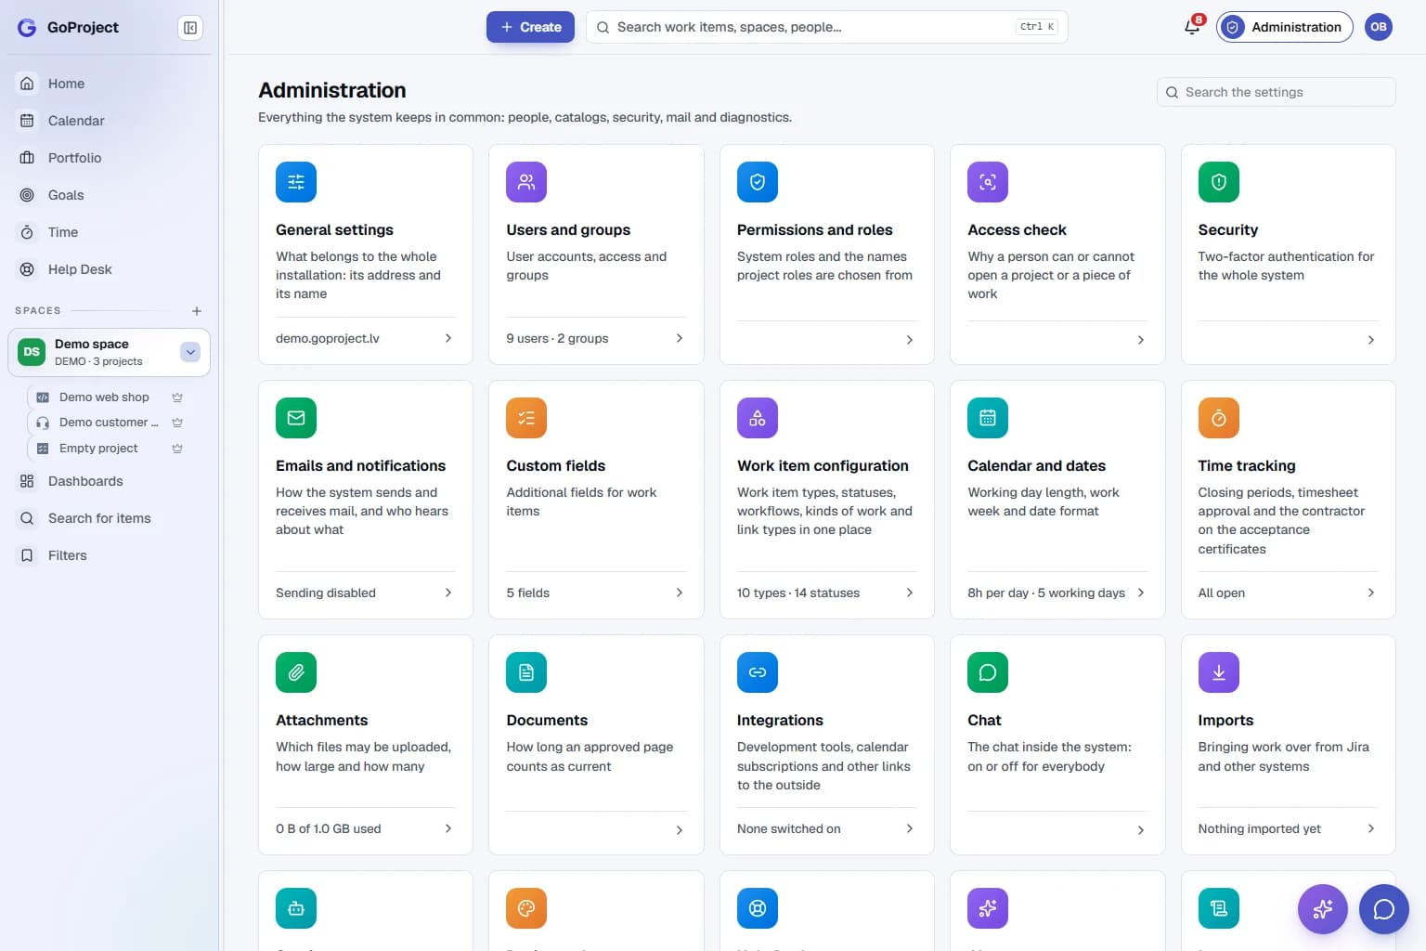Open the floating AI assistant sparkle button

tap(1323, 909)
